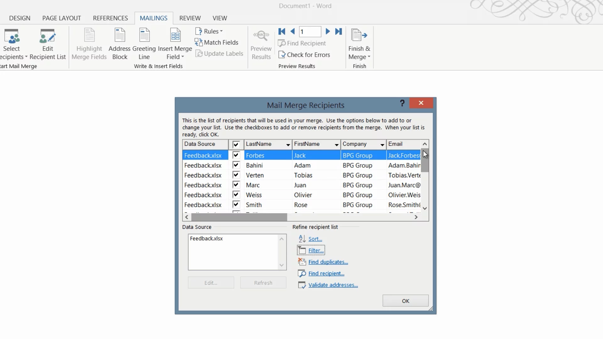Uncheck the recipient Verten checkbox

tap(236, 175)
